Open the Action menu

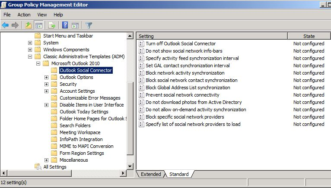[x=24, y=15]
